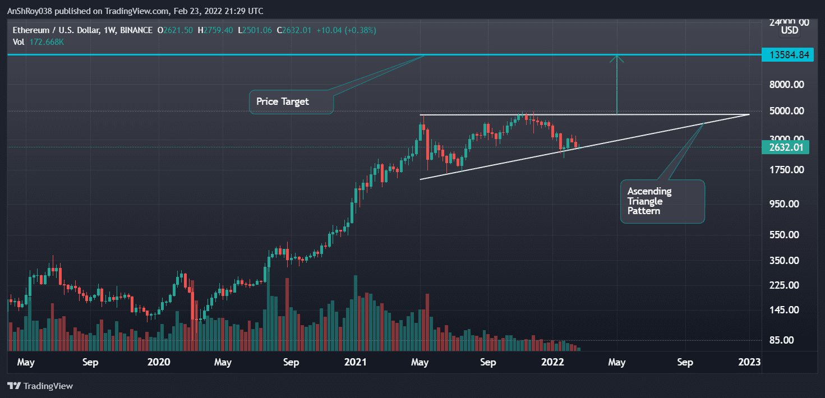This screenshot has height=398, width=825.
Task: Click the tallest green volume bar
Action: coord(356,308)
